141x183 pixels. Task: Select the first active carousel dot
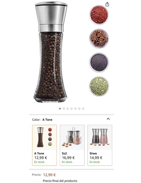coord(60,109)
